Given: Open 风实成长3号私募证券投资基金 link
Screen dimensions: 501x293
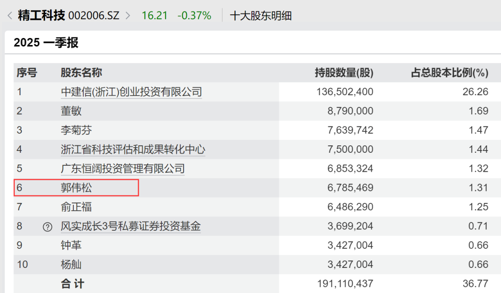Looking at the screenshot, I should (x=131, y=227).
